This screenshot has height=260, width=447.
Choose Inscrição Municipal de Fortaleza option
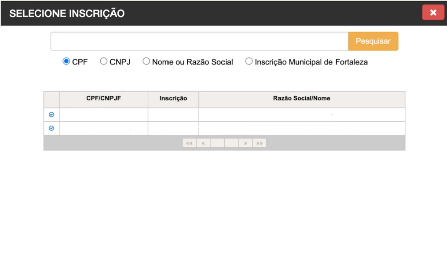[249, 61]
